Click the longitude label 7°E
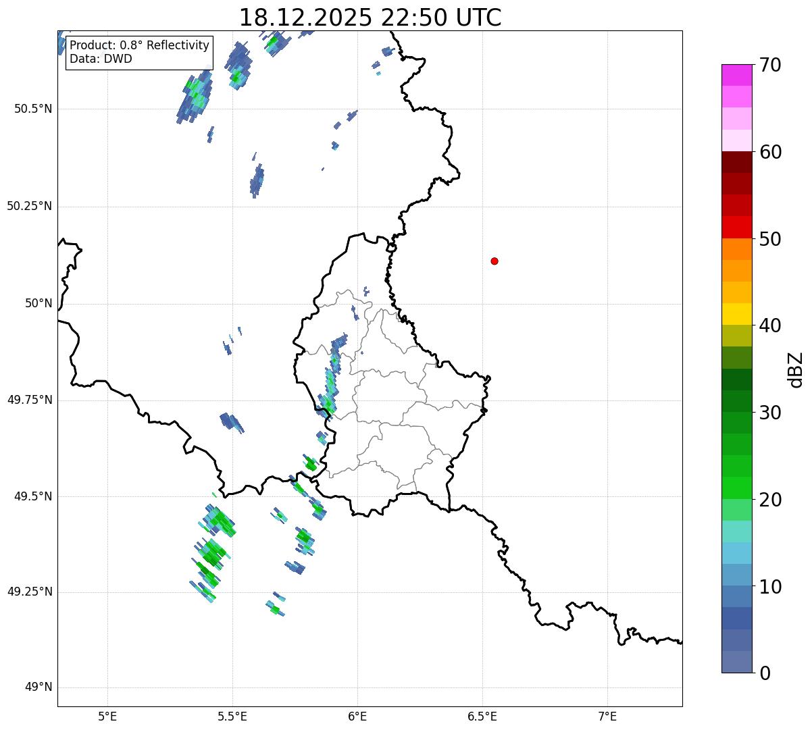 (607, 716)
